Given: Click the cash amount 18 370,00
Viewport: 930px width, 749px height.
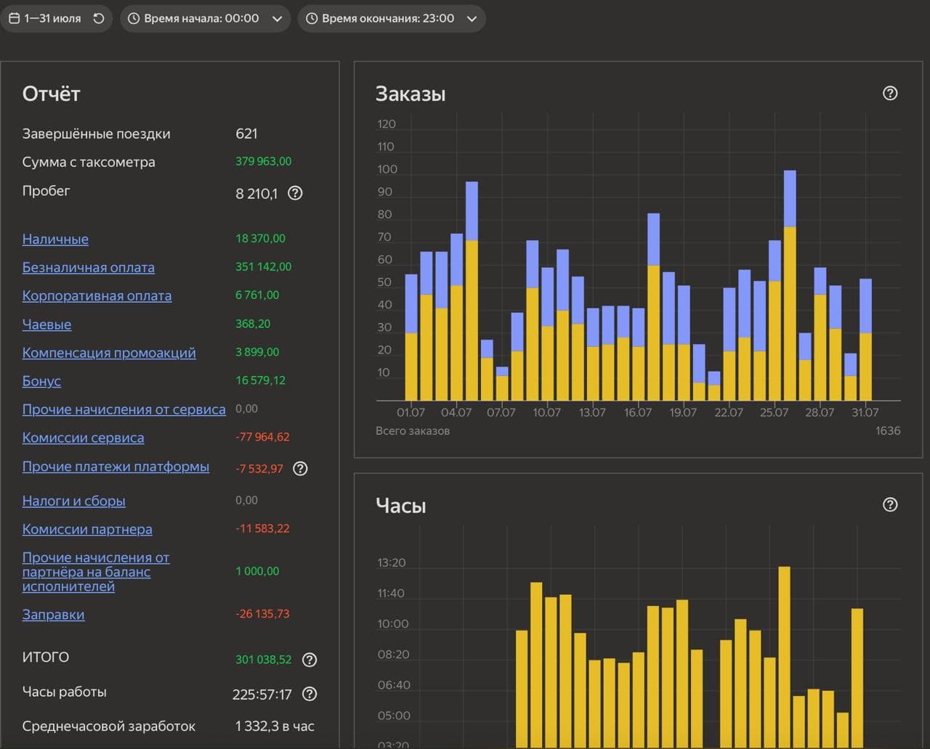Looking at the screenshot, I should click(260, 238).
